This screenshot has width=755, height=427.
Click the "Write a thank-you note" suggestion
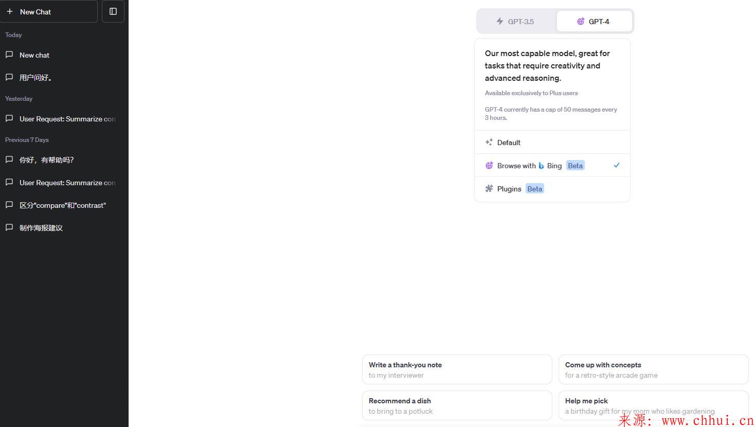(457, 369)
